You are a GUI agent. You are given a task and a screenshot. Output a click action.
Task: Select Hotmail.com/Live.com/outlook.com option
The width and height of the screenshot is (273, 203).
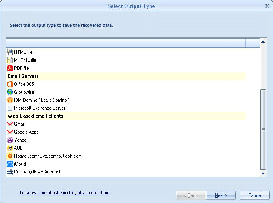tap(47, 156)
